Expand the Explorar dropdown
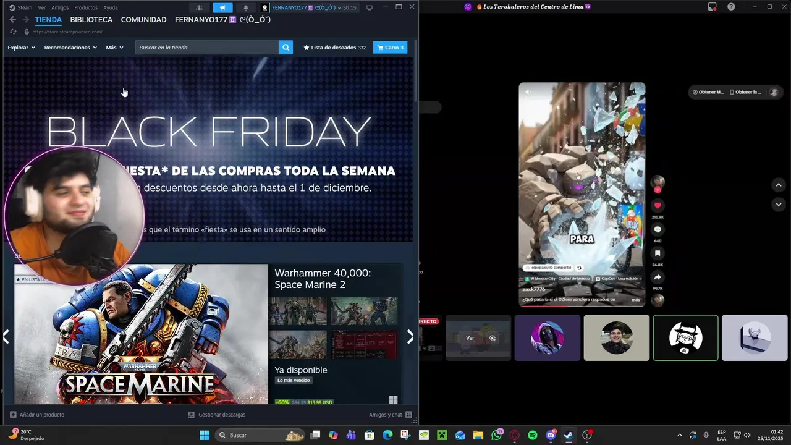This screenshot has height=445, width=791. (21, 48)
